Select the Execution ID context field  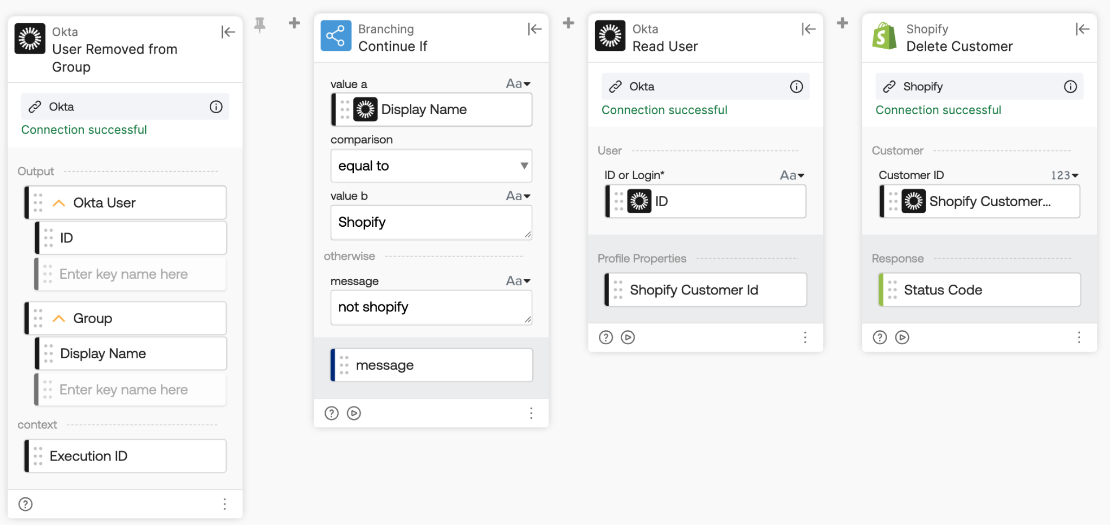click(125, 456)
